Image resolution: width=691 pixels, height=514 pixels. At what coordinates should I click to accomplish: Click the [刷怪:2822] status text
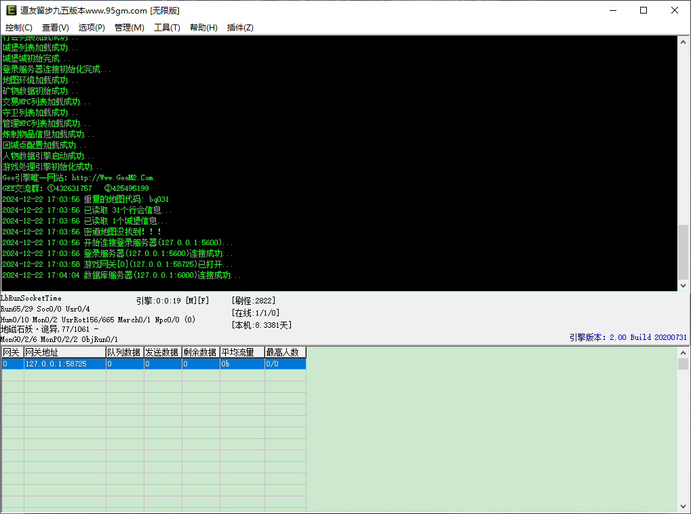pyautogui.click(x=254, y=301)
